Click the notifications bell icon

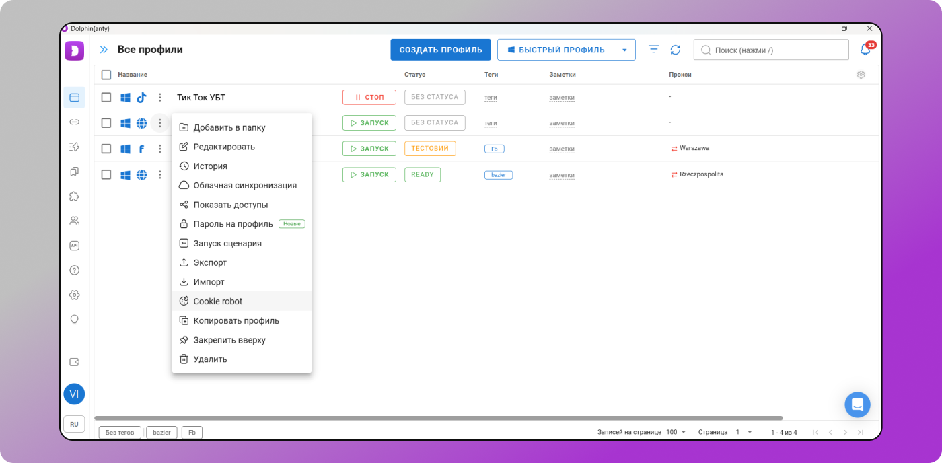865,50
